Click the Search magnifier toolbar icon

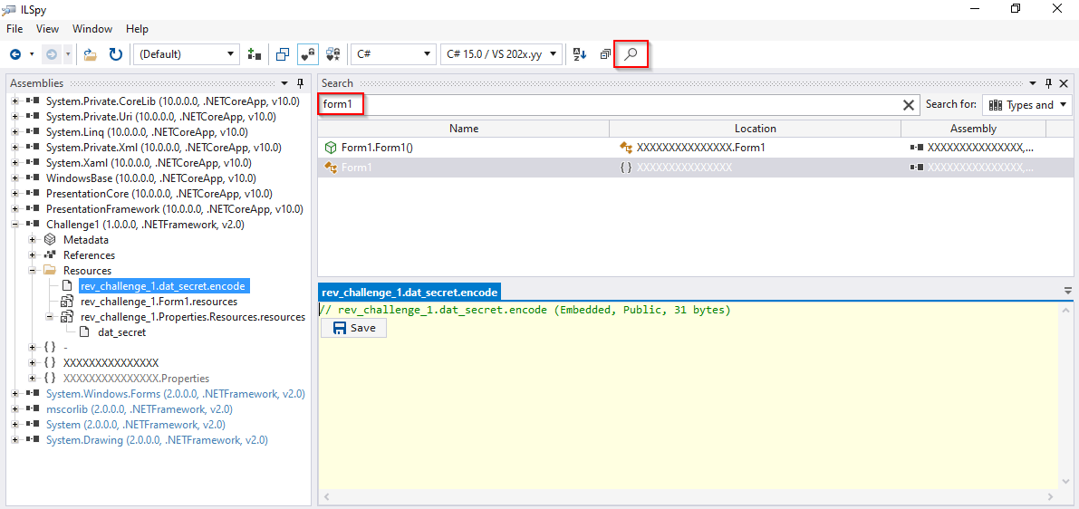[x=631, y=54]
